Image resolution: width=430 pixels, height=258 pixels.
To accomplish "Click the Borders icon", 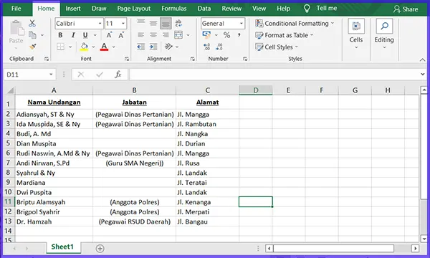I will coord(61,47).
